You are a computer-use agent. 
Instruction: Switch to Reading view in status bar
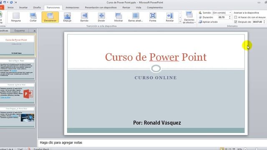click(x=230, y=149)
